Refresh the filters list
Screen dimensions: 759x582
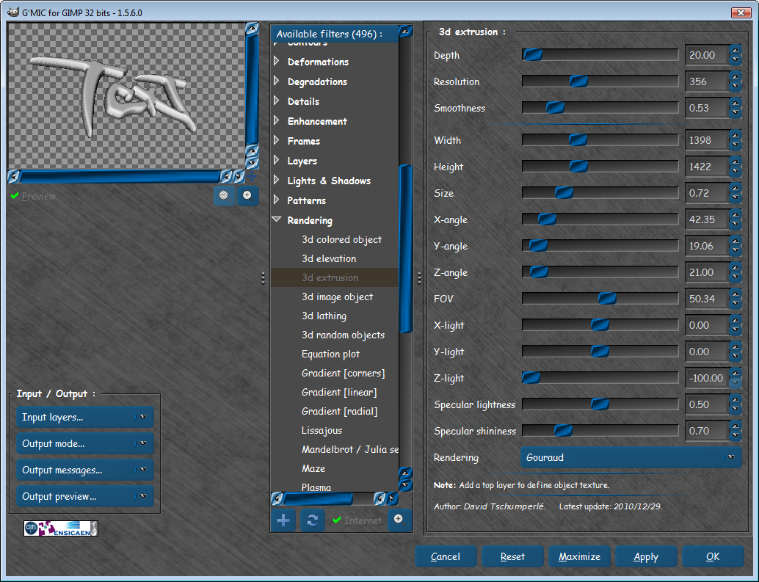pyautogui.click(x=312, y=520)
